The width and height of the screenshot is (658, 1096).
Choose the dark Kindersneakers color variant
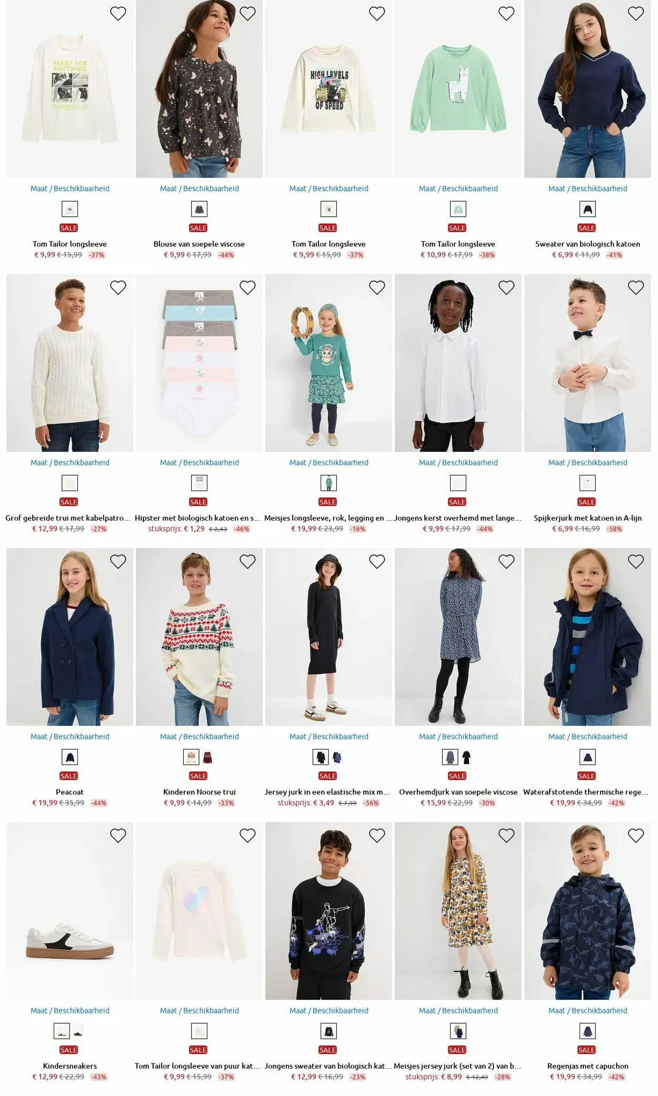[x=78, y=1031]
